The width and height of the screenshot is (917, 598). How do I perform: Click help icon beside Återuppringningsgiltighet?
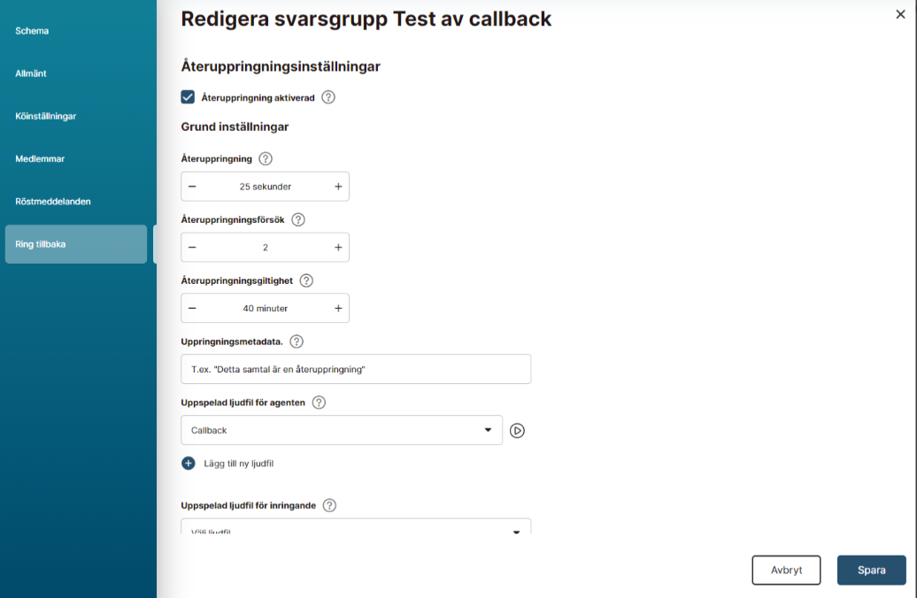pyautogui.click(x=306, y=280)
